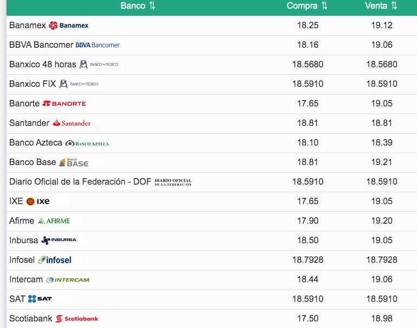Click the Banco Base logo
Image resolution: width=417 pixels, height=328 pixels.
(74, 162)
